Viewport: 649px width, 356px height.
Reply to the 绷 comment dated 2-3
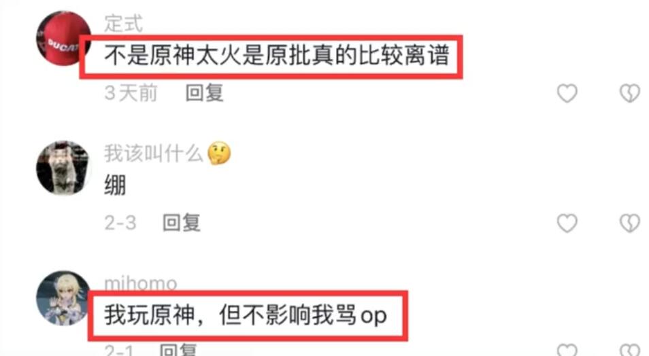[182, 223]
